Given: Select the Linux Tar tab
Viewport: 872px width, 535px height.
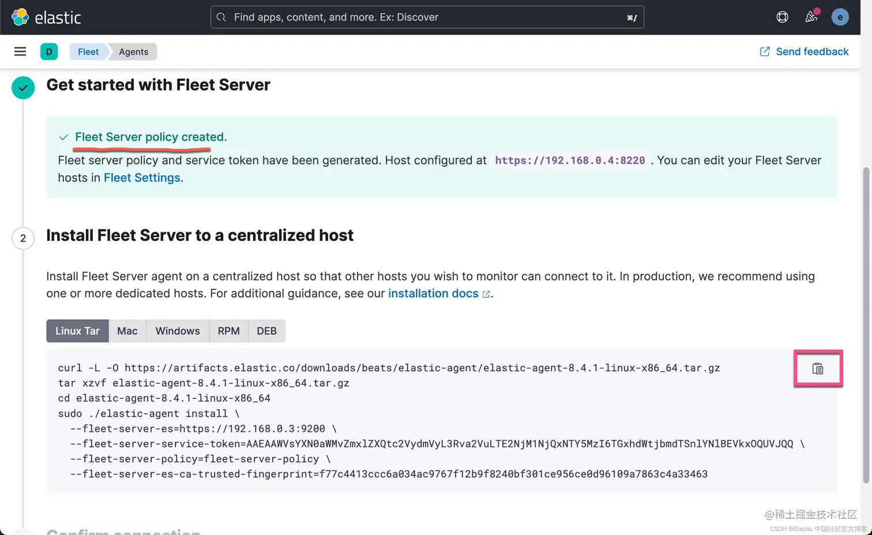Looking at the screenshot, I should pyautogui.click(x=77, y=331).
